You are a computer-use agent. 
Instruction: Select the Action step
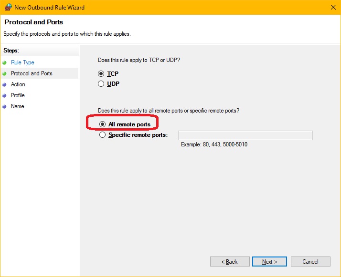(18, 84)
